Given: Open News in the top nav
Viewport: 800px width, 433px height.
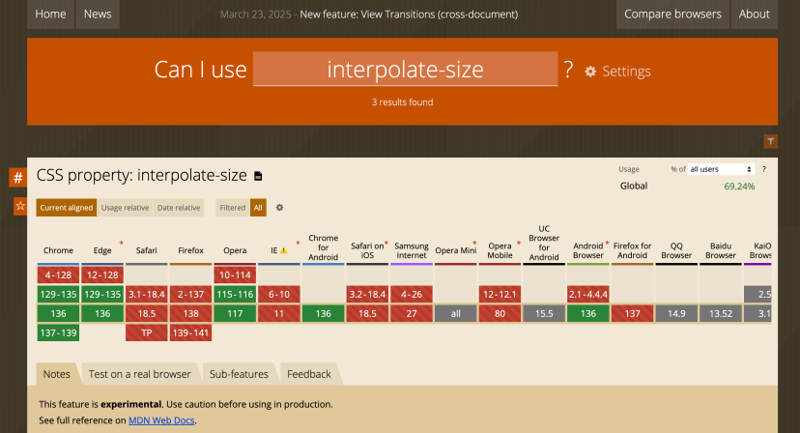Looking at the screenshot, I should [x=98, y=14].
